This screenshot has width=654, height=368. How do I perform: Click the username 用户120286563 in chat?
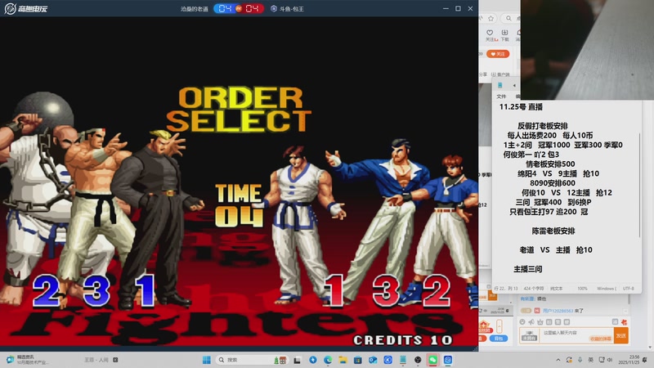click(558, 311)
